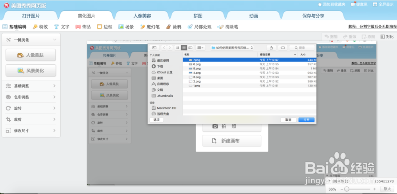Image resolution: width=397 pixels, height=194 pixels.
Task: Select the 魔幻笔 magic pen tool
Action: tap(150, 27)
